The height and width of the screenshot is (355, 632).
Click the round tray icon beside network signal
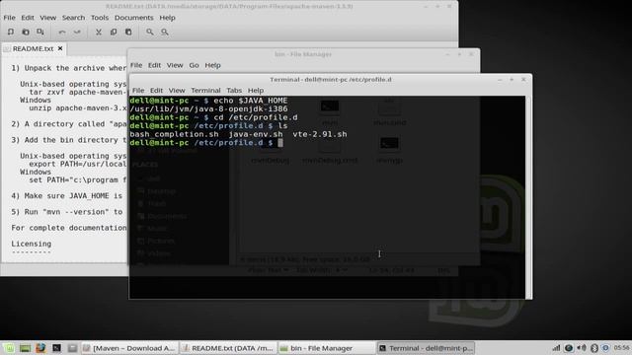[569, 348]
